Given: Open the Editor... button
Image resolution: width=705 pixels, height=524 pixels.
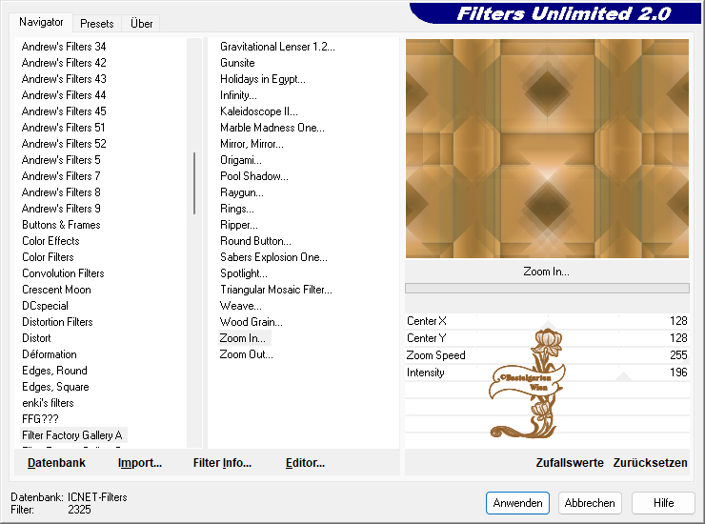Looking at the screenshot, I should tap(305, 463).
